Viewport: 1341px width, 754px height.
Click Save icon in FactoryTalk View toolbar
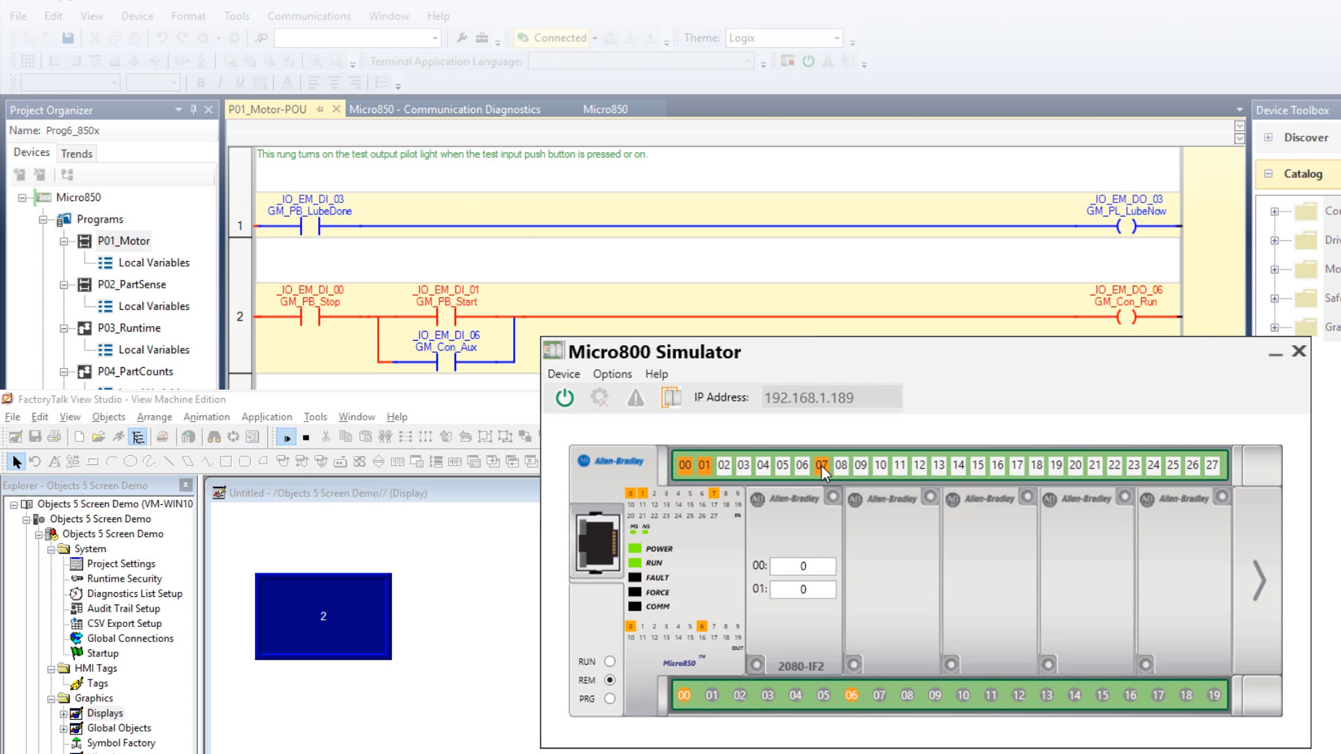(35, 437)
